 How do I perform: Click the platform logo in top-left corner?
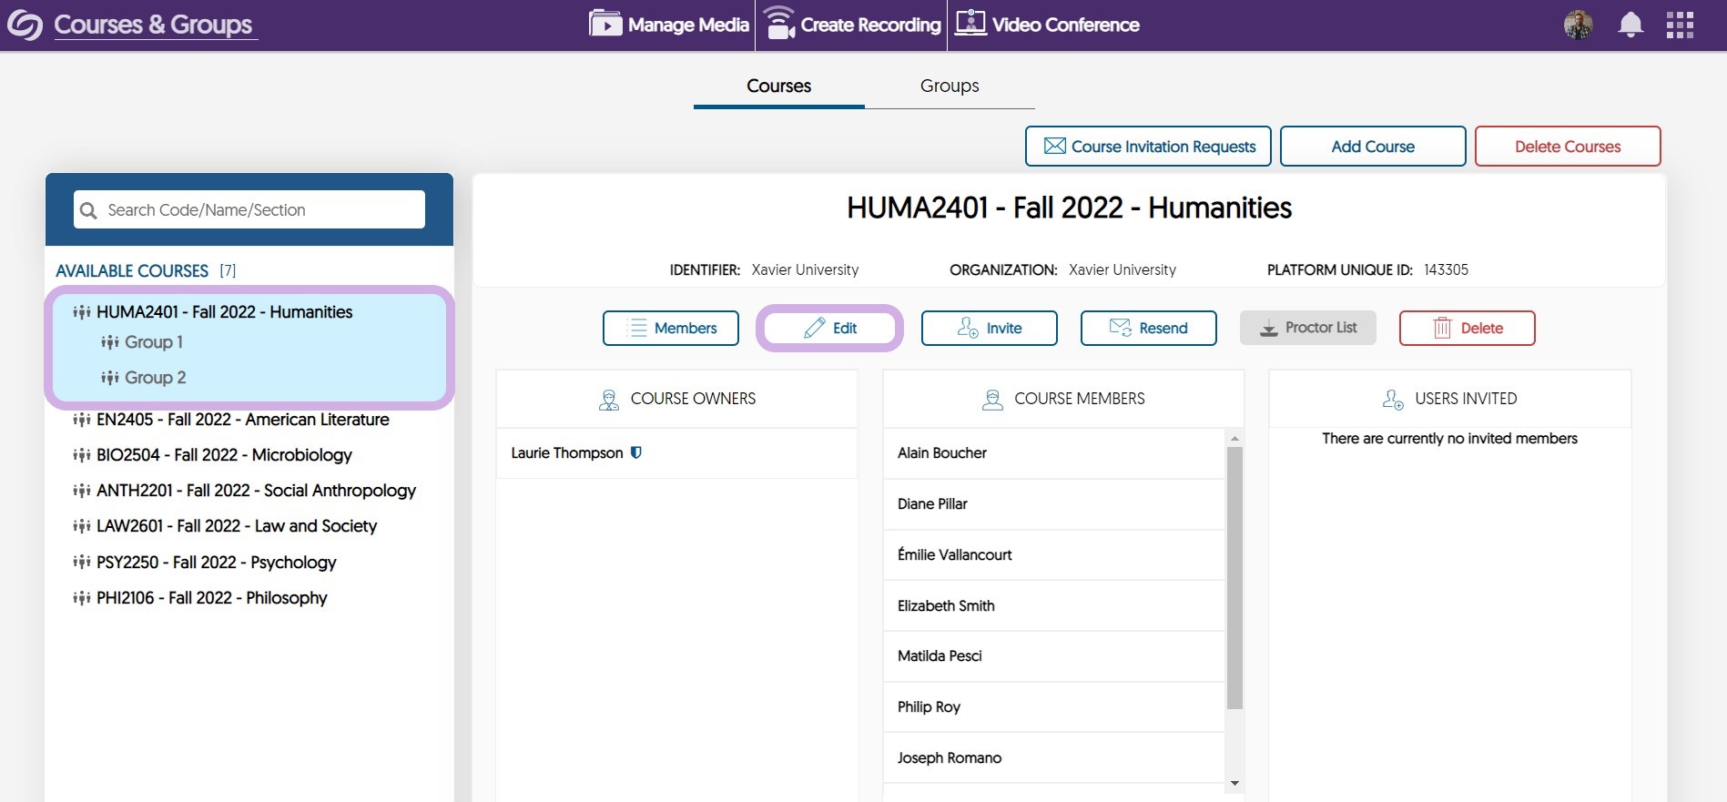tap(25, 25)
